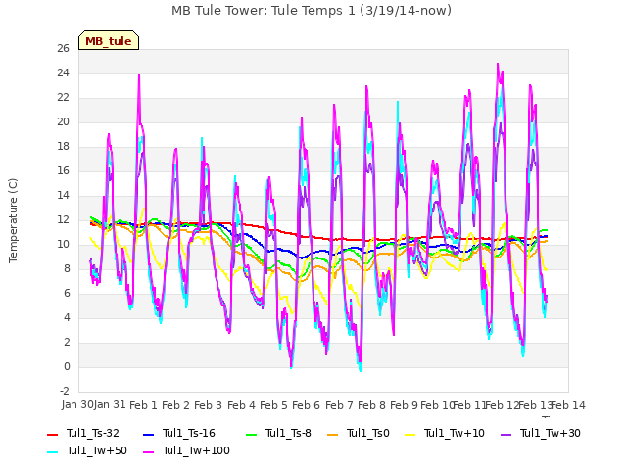Click the blue Tul1_Ts-16 legend swatch
Viewport: 627px width, 470px height.
pyautogui.click(x=148, y=434)
